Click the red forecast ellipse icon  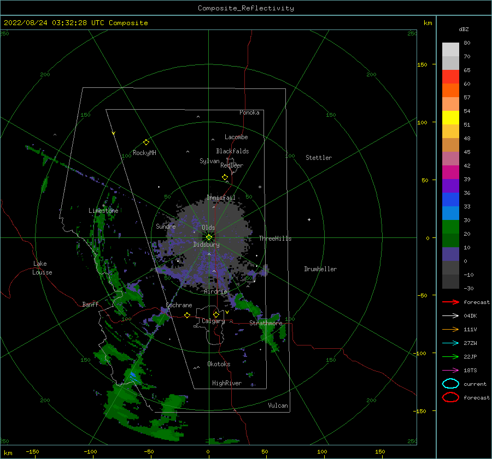(450, 397)
